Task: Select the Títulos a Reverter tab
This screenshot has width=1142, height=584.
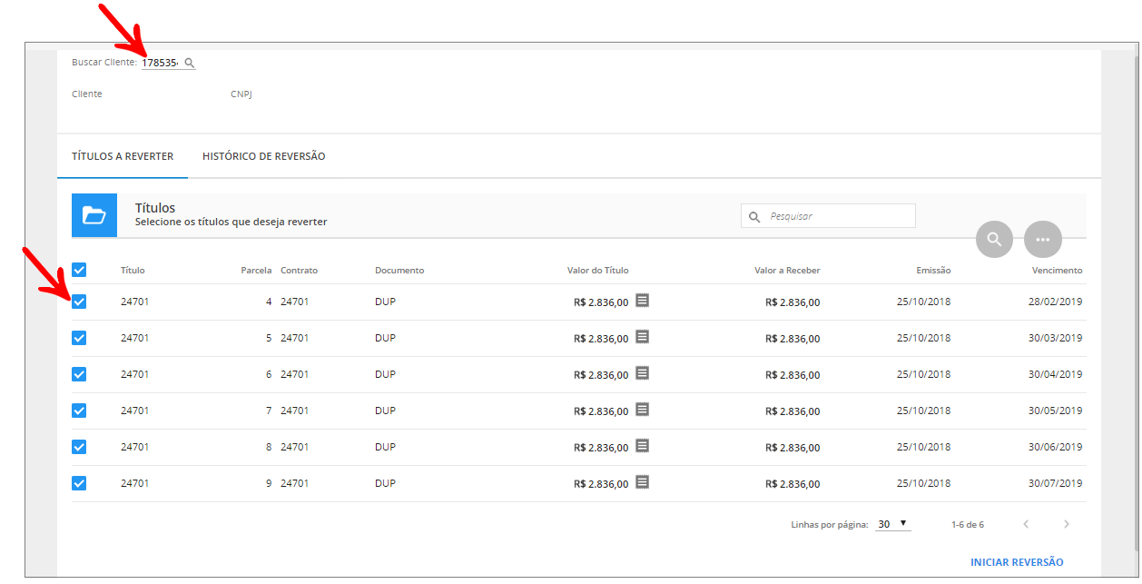Action: pyautogui.click(x=123, y=156)
